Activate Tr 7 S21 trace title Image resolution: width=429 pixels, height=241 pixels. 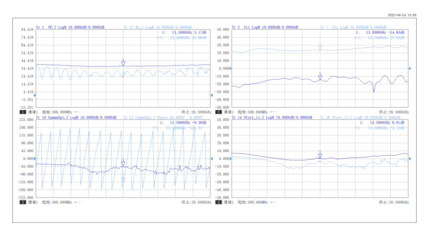click(x=353, y=27)
